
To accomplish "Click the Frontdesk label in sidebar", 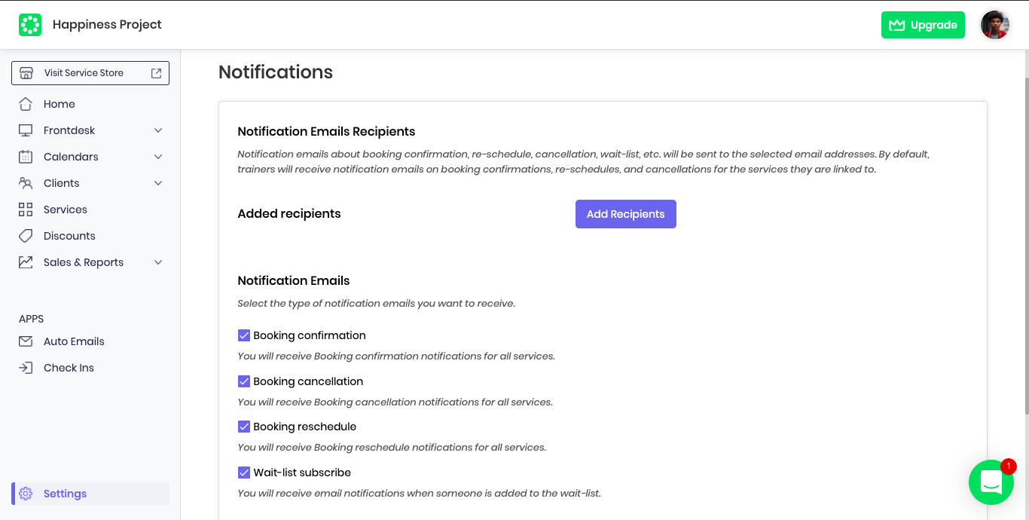I will pyautogui.click(x=69, y=130).
